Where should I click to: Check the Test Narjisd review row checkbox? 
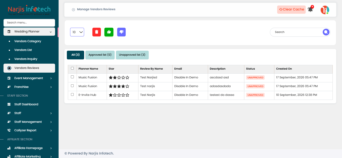click(x=72, y=77)
